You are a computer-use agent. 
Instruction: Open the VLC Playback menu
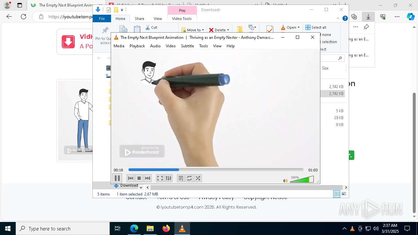[x=137, y=46]
